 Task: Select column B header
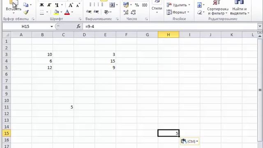point(42,35)
